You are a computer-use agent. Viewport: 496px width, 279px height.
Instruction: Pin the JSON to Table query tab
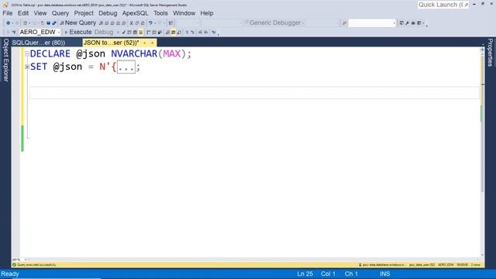(x=145, y=43)
